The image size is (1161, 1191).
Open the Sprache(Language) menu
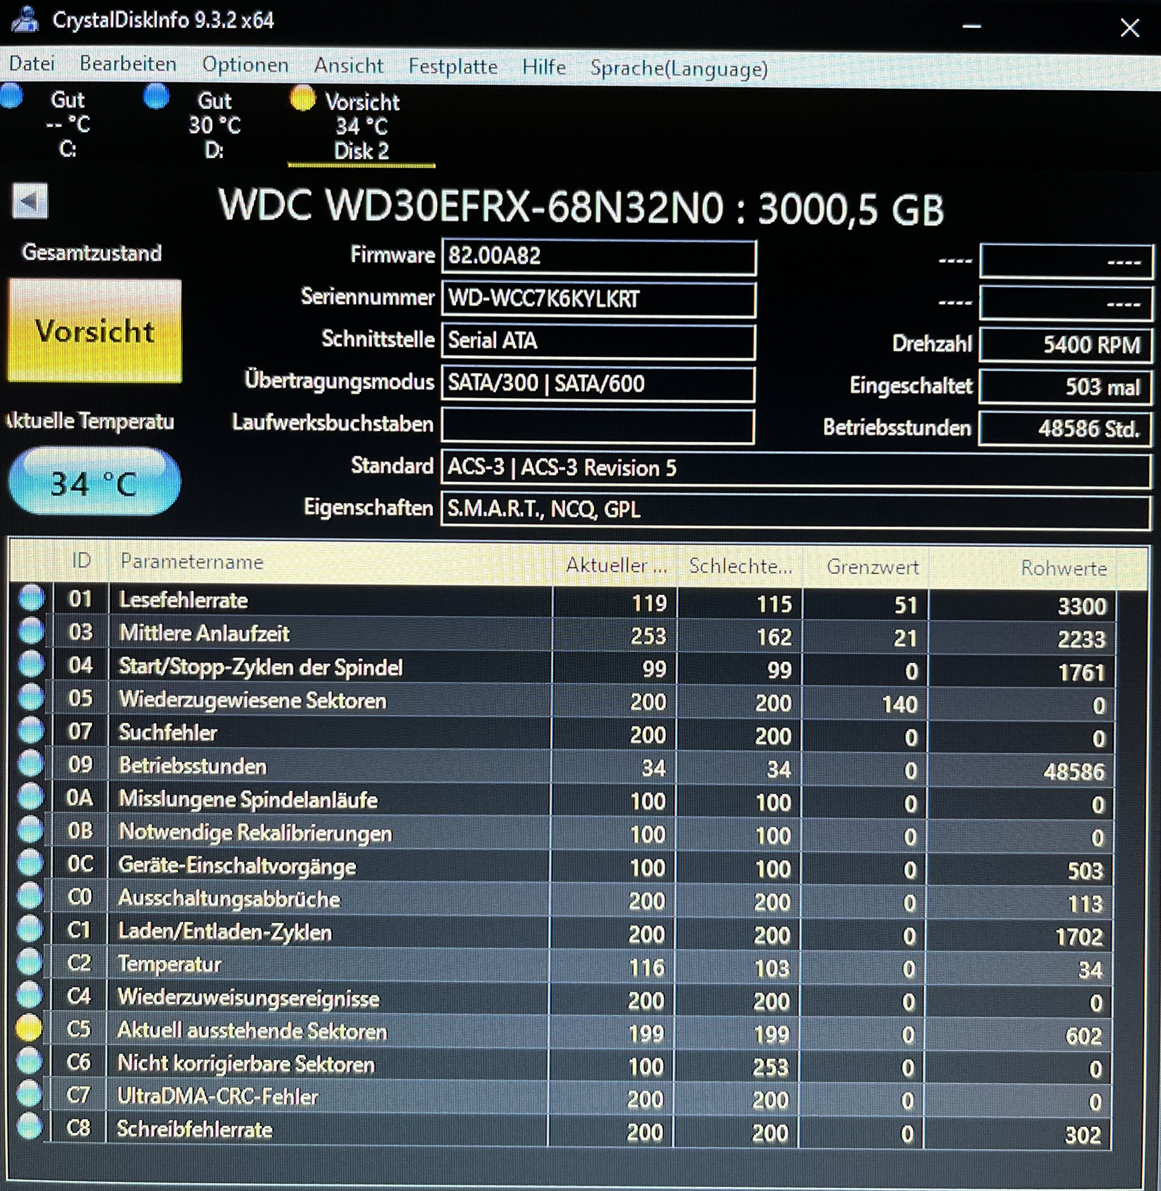(679, 68)
